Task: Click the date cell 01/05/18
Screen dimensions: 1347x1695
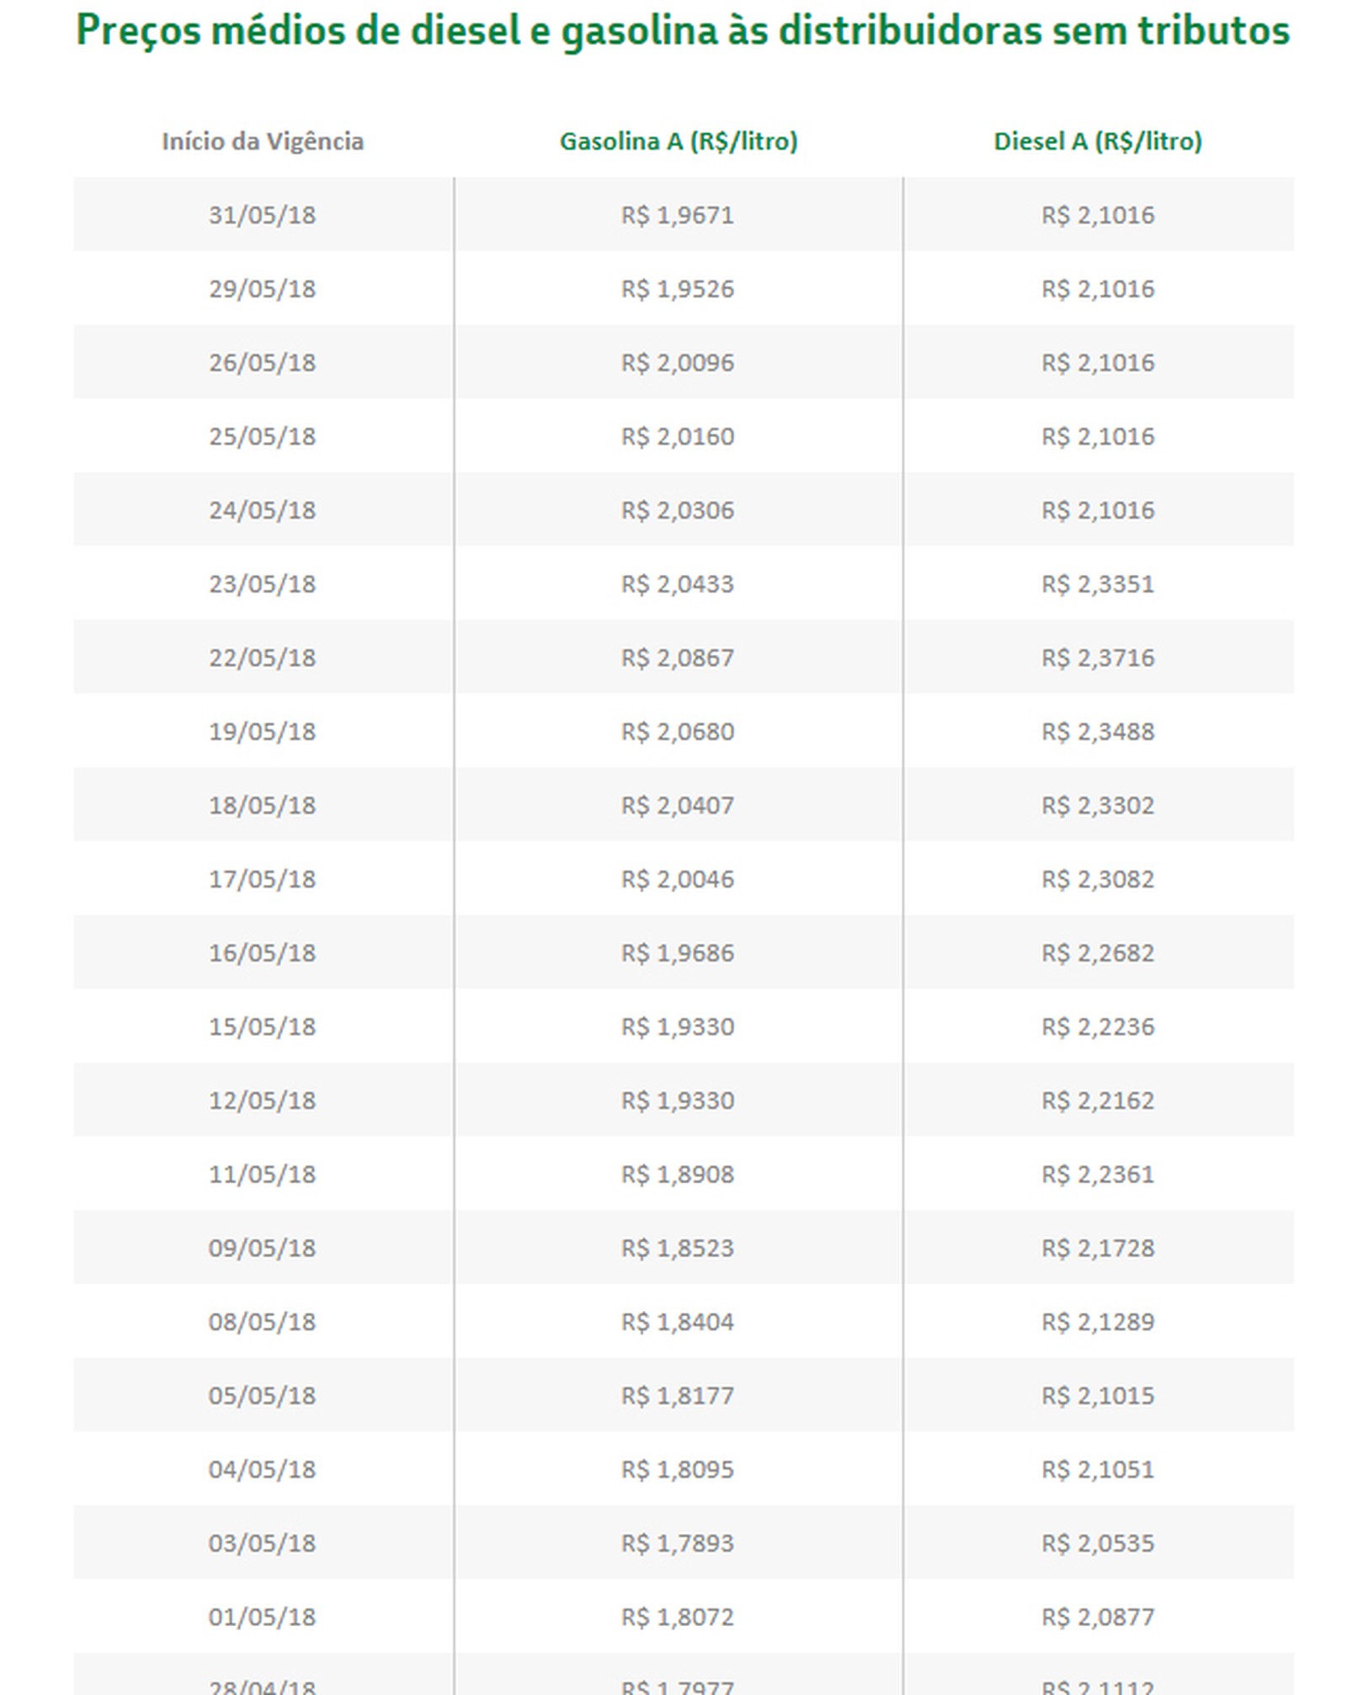Action: [x=263, y=1617]
